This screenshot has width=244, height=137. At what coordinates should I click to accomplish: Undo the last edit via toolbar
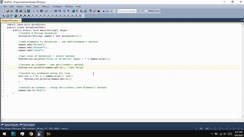click(x=47, y=11)
